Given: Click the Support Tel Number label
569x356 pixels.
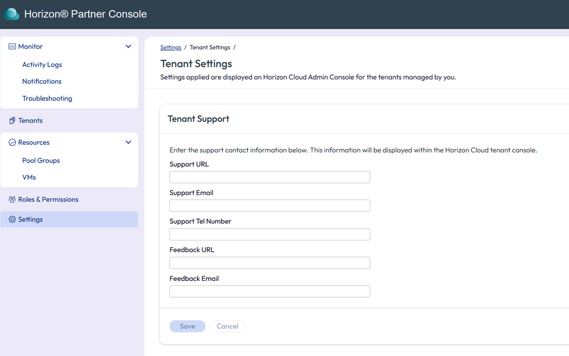Looking at the screenshot, I should (200, 221).
